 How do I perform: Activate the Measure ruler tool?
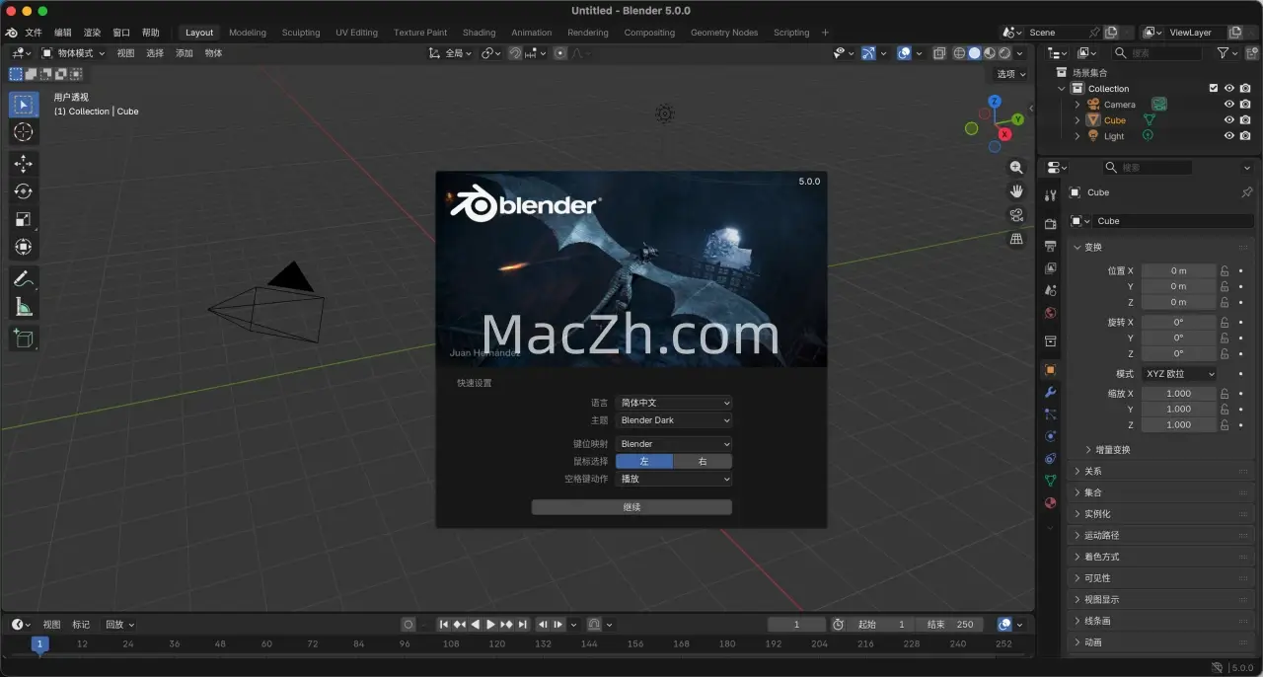[24, 308]
